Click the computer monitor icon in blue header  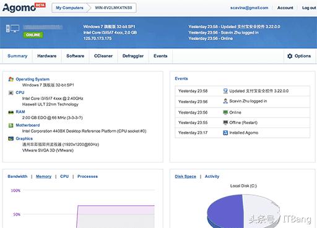pyautogui.click(x=12, y=28)
